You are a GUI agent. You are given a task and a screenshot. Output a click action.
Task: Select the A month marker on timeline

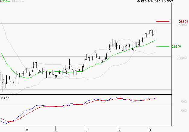[119, 130]
